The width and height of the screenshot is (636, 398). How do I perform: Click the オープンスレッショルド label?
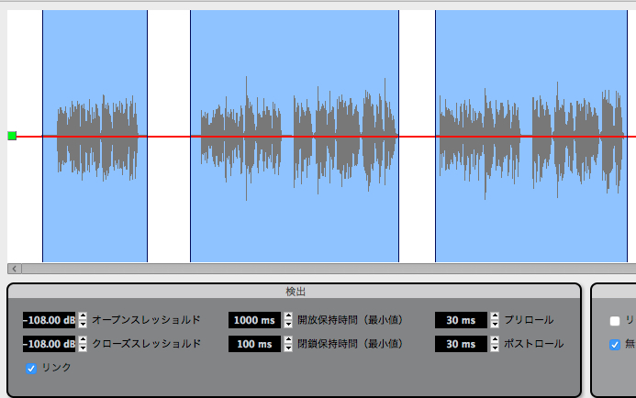coord(147,320)
